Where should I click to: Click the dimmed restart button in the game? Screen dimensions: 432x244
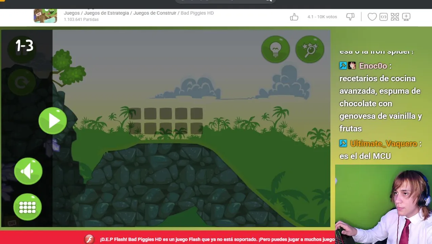coord(21,82)
